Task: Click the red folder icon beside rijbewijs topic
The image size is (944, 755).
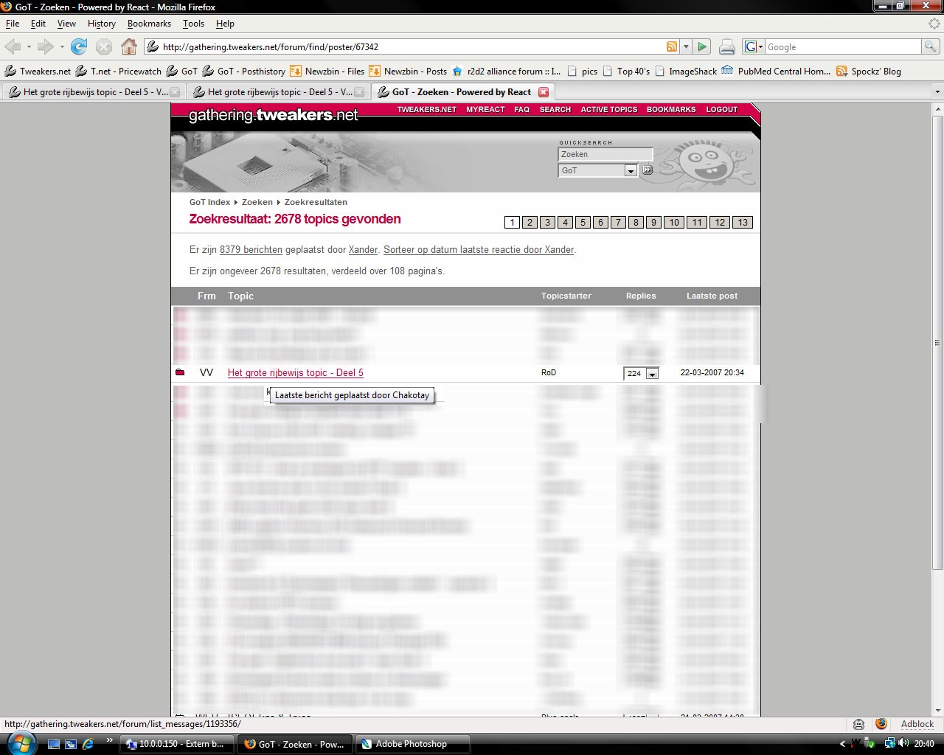Action: [x=180, y=372]
